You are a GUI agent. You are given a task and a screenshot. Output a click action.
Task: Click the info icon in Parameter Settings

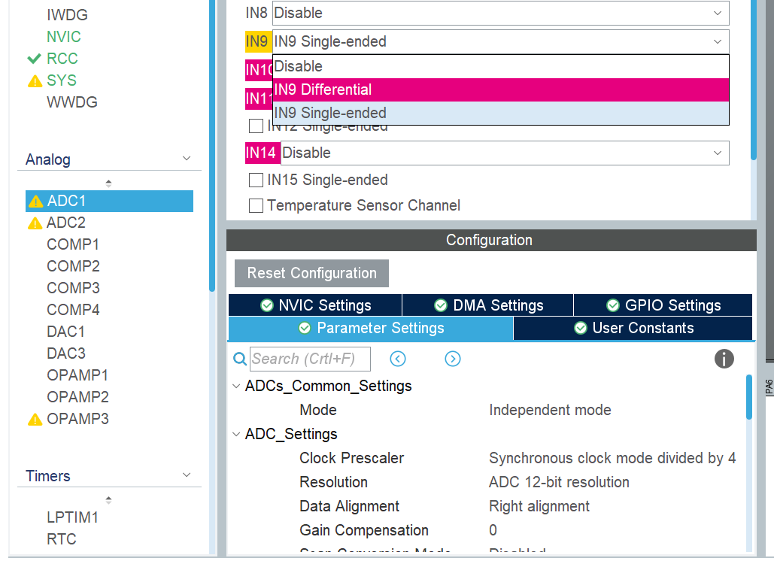[x=724, y=359]
